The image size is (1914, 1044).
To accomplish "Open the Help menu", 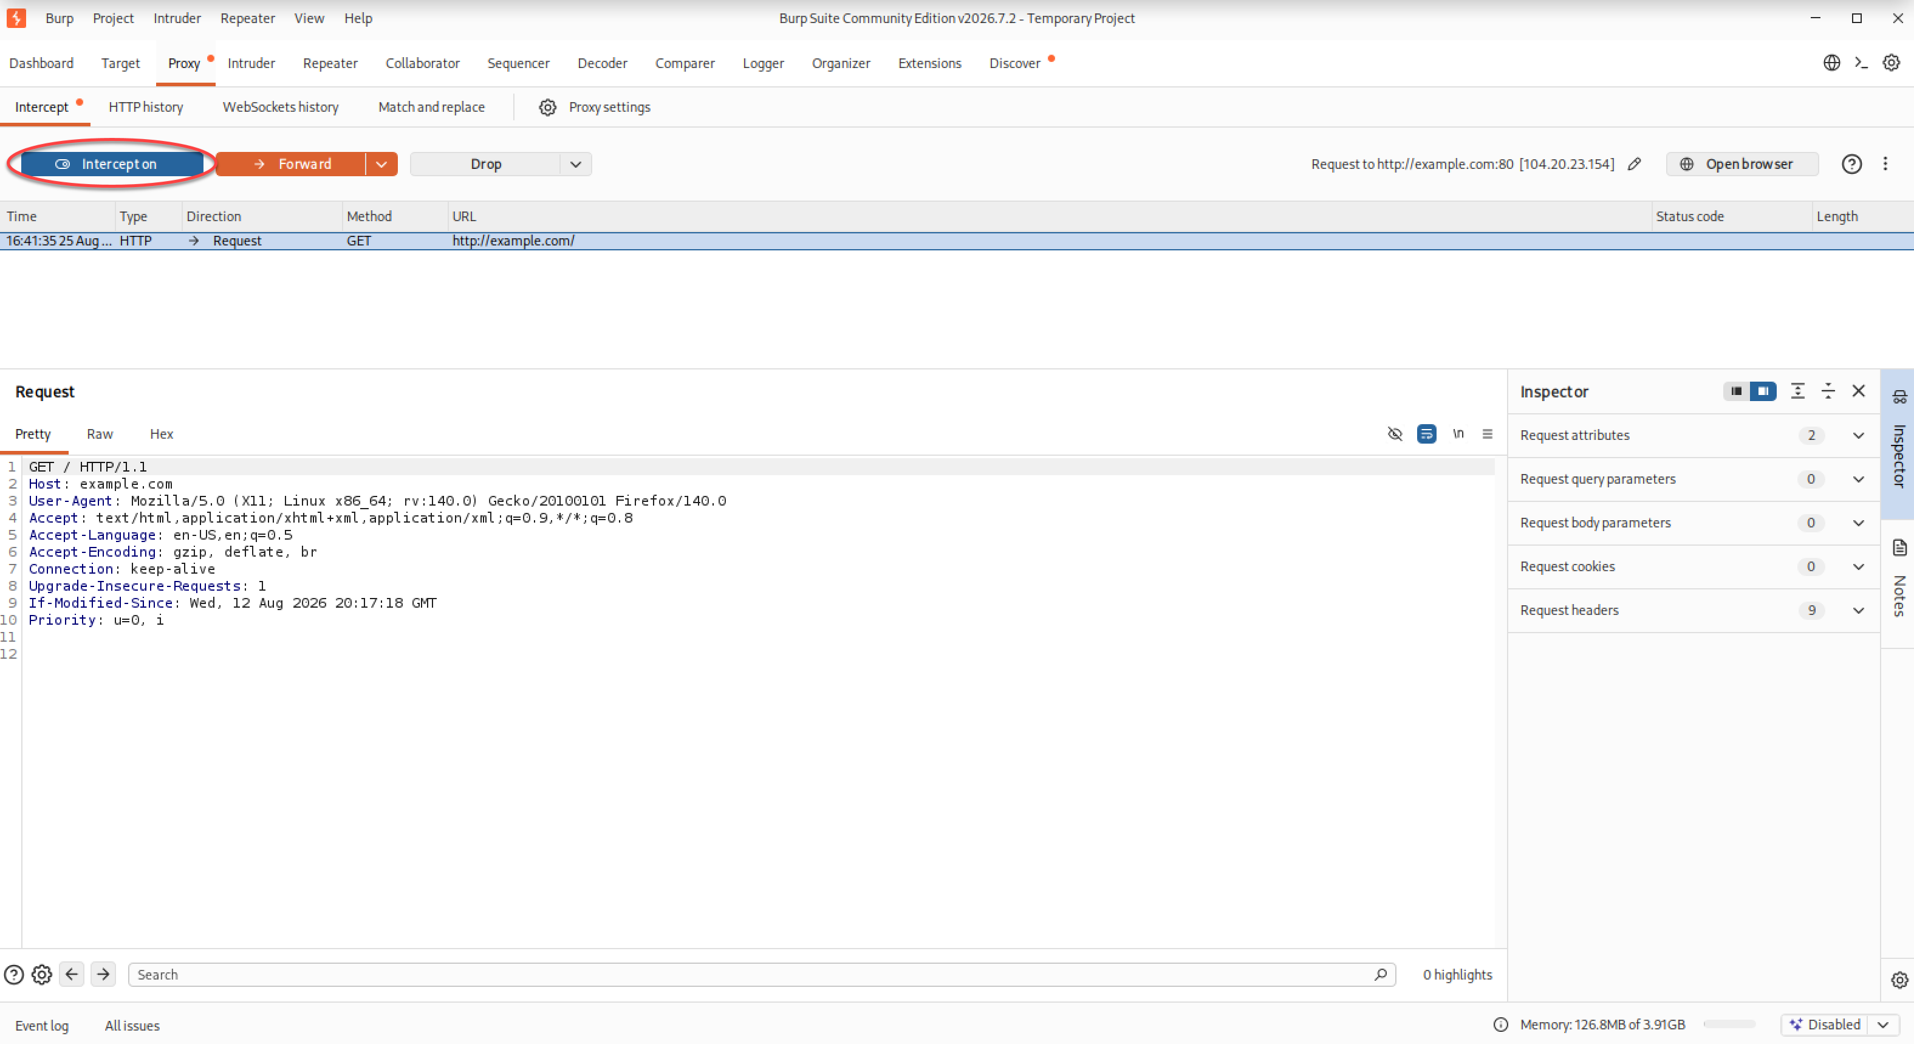I will point(358,19).
